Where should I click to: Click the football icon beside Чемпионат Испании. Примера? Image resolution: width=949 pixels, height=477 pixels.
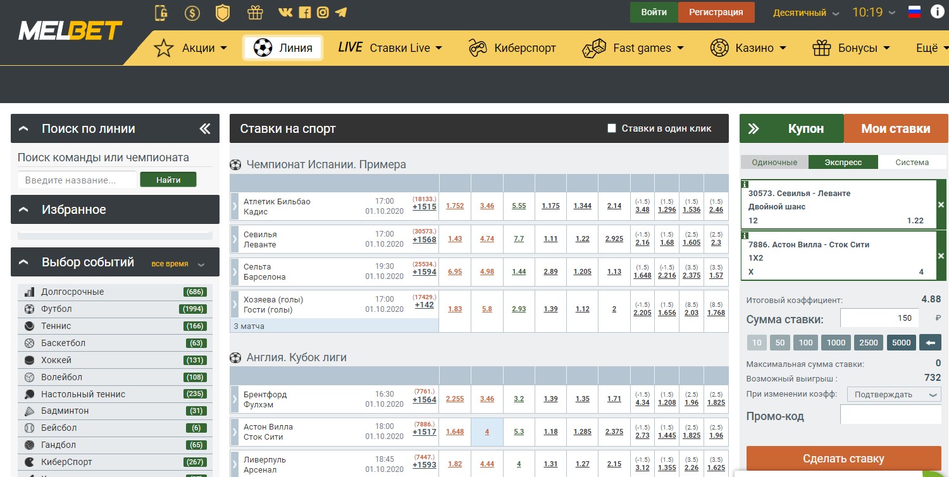coord(235,164)
